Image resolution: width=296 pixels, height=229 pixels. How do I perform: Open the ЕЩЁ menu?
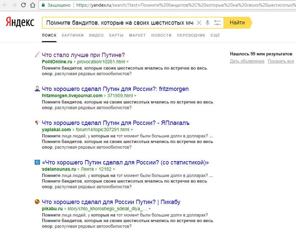coord(215,35)
